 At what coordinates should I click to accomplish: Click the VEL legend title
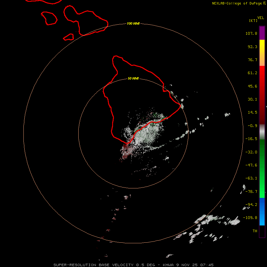click(260, 18)
